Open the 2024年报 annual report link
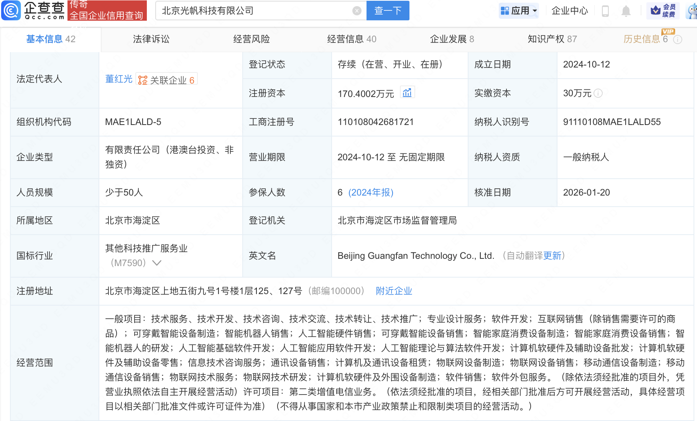 pyautogui.click(x=371, y=192)
